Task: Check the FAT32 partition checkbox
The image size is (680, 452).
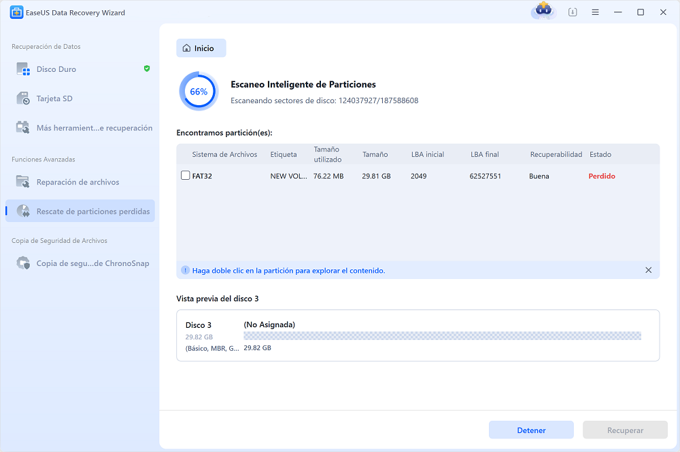Action: pyautogui.click(x=185, y=175)
